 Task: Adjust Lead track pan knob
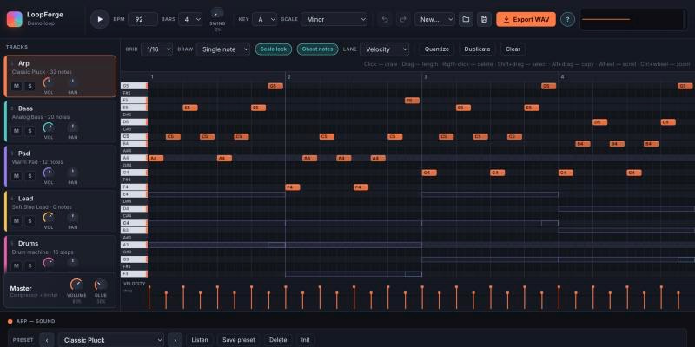73,218
